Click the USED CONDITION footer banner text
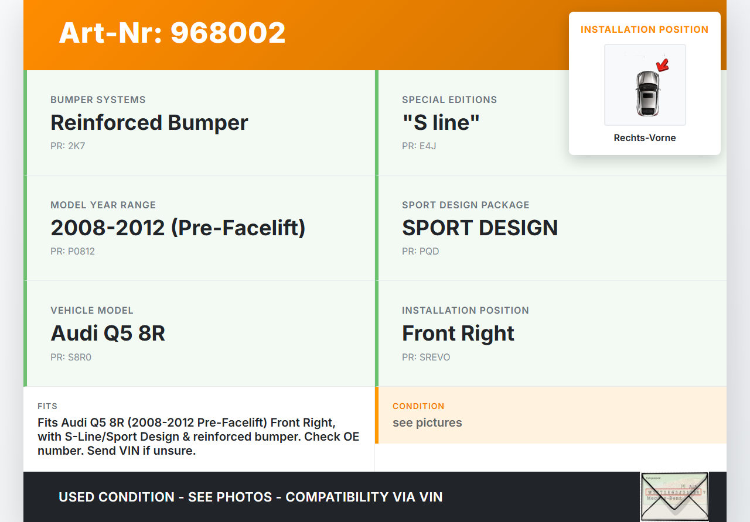This screenshot has height=522, width=750. coord(250,497)
